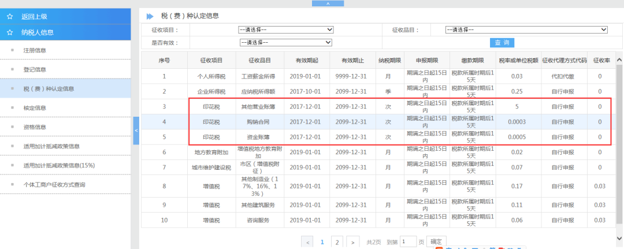Open 适用加计抵减政策信息(15%) in the sidebar
This screenshot has height=249, width=624.
coord(65,165)
